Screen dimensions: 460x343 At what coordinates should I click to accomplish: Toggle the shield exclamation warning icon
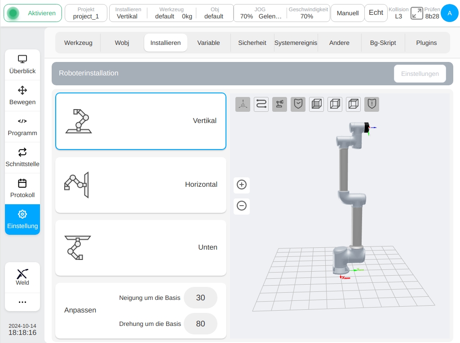[x=372, y=104]
